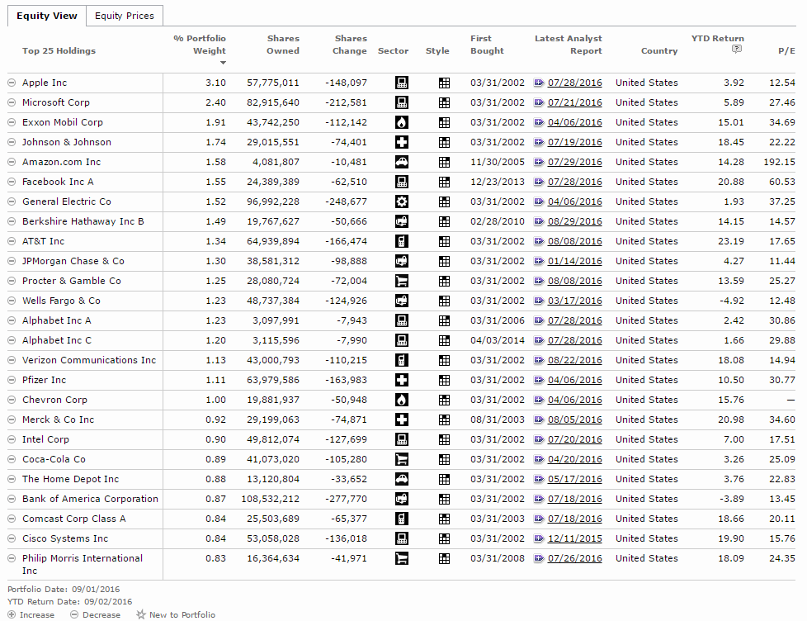Open Apple Inc analyst report dated 07/28/2016
This screenshot has height=621, width=807.
574,83
